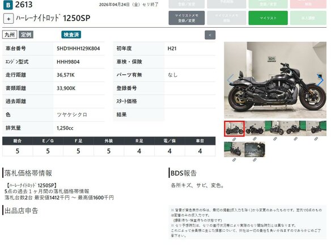Click the 落札価格帯情報 section heading
The width and height of the screenshot is (331, 248).
point(28,173)
